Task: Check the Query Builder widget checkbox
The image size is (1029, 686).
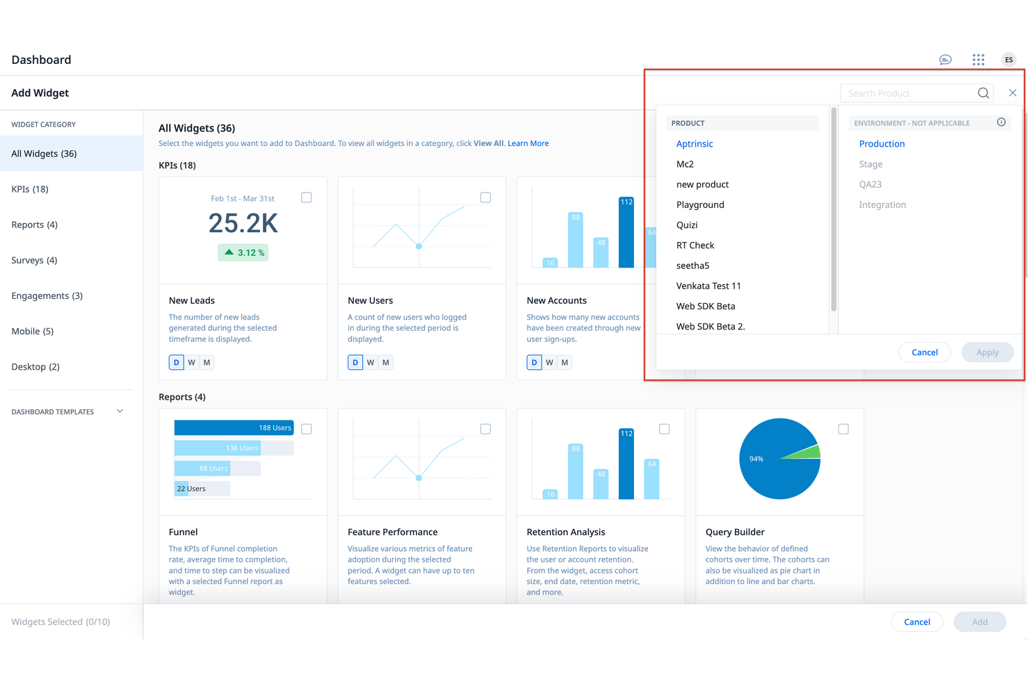Action: tap(843, 429)
